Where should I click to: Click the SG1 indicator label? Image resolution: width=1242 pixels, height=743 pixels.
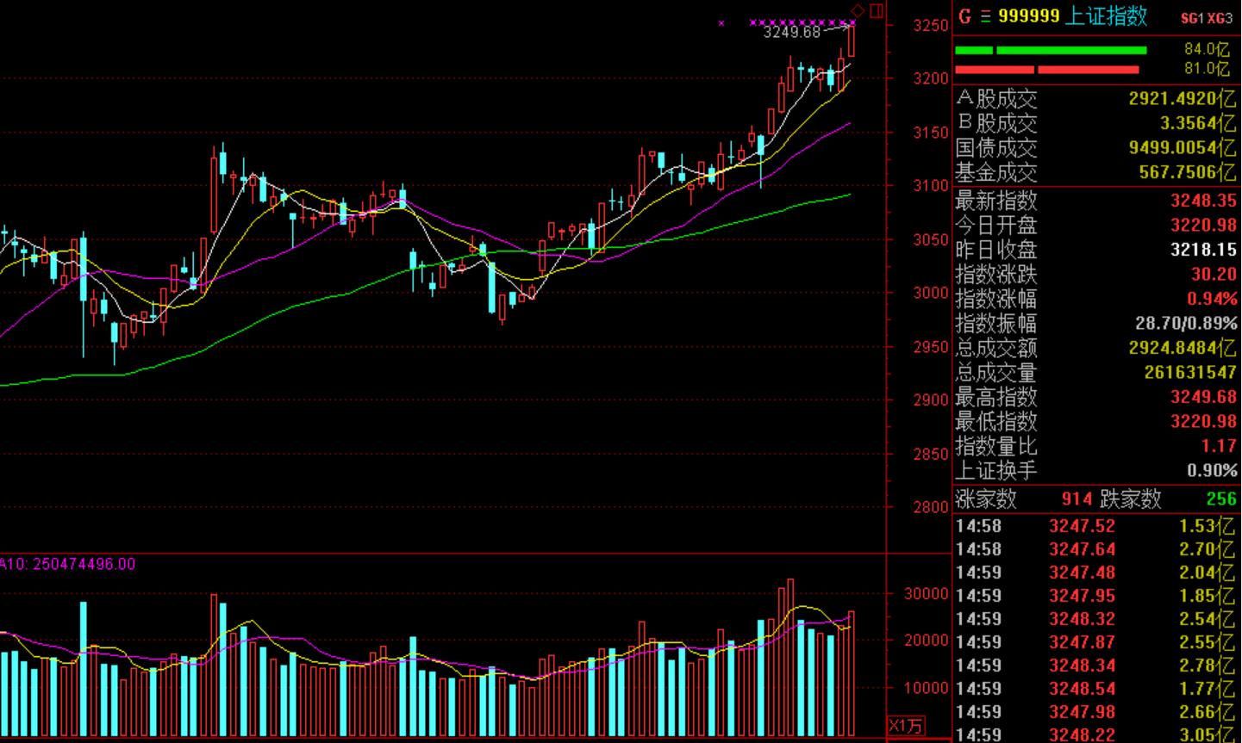(x=1192, y=17)
